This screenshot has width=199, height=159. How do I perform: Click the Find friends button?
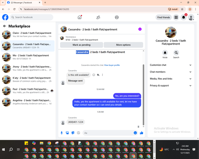(164, 18)
